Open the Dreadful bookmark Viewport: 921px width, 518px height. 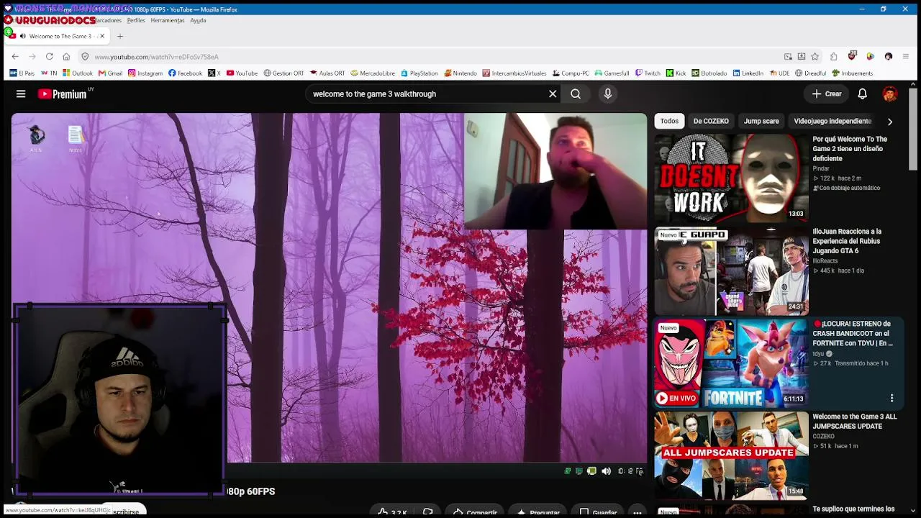coord(809,73)
